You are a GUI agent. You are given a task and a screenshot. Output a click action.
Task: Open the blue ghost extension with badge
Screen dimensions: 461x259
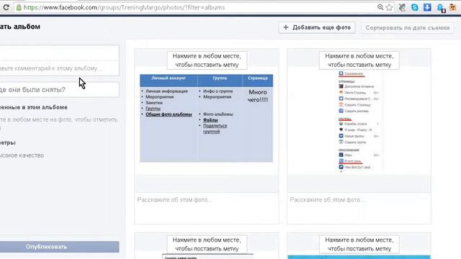pyautogui.click(x=441, y=8)
